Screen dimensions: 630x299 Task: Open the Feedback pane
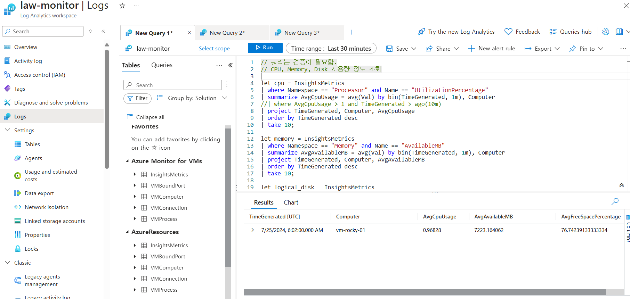pos(522,32)
